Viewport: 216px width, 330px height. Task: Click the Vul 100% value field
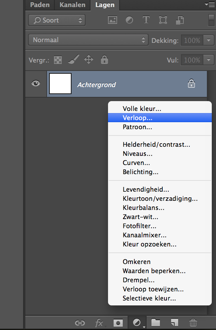coord(192,60)
